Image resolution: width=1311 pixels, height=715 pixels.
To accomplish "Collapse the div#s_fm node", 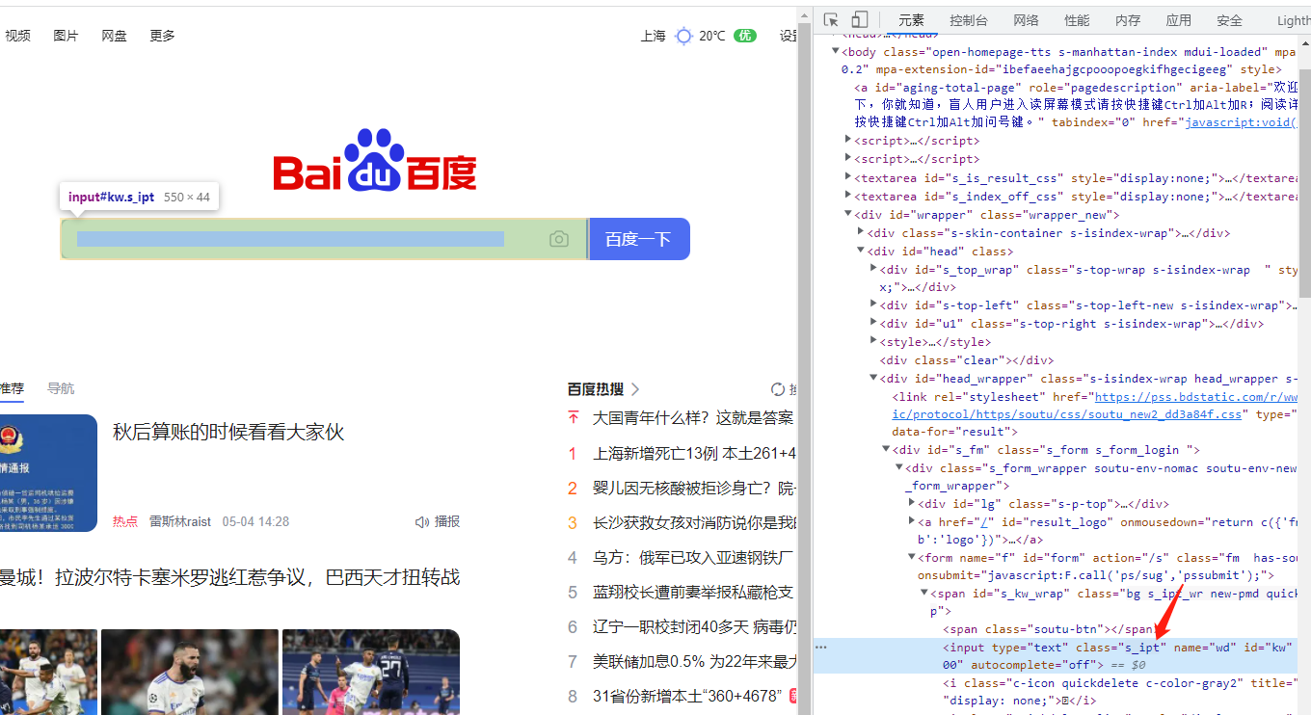I will pos(886,449).
